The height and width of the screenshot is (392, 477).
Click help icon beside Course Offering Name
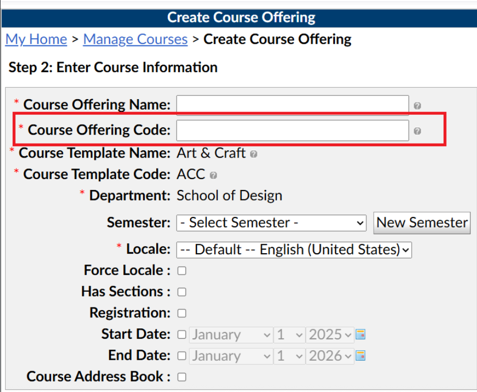(x=417, y=106)
